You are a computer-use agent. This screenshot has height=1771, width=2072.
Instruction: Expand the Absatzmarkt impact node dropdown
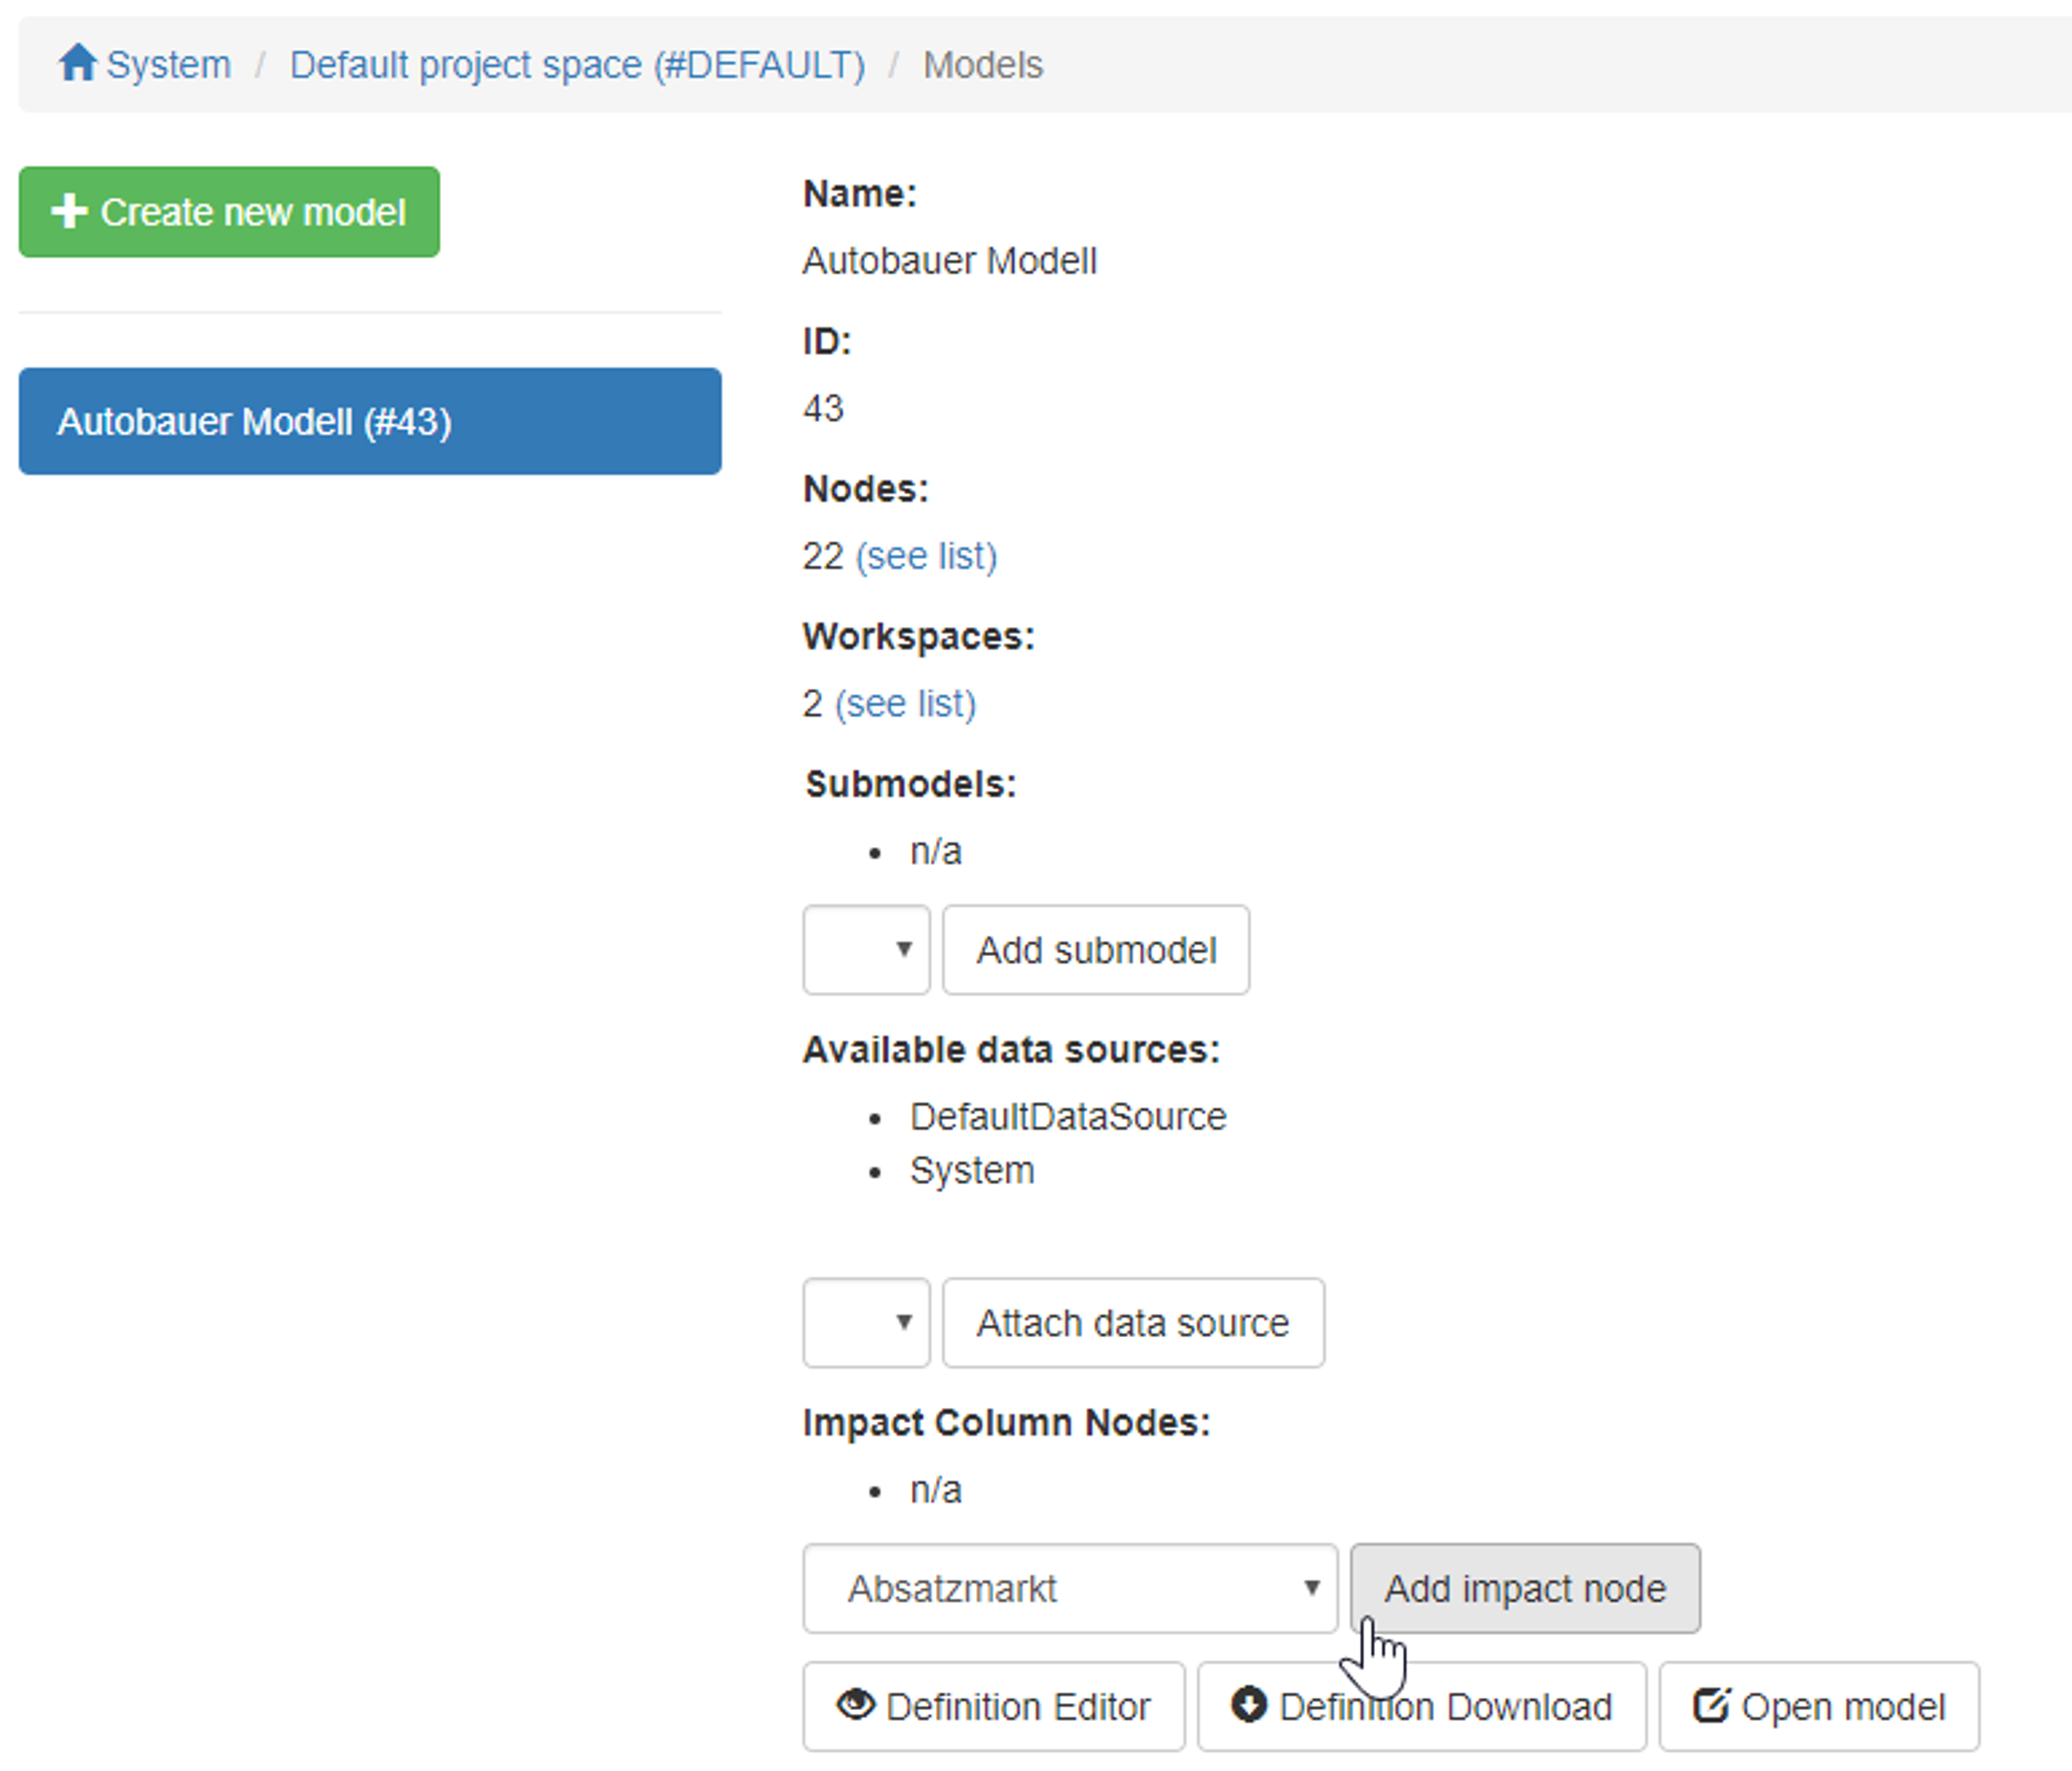(1069, 1588)
